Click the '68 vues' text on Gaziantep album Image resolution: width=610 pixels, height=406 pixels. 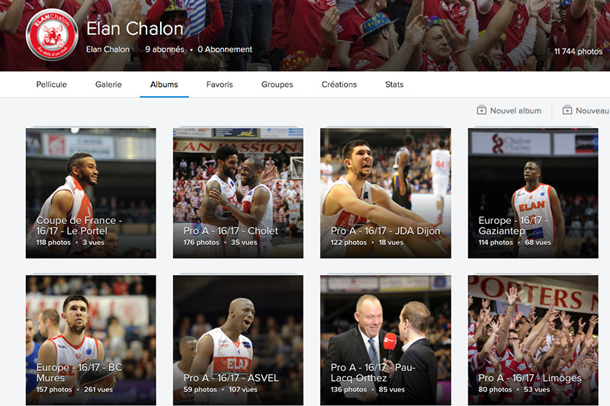(x=538, y=242)
